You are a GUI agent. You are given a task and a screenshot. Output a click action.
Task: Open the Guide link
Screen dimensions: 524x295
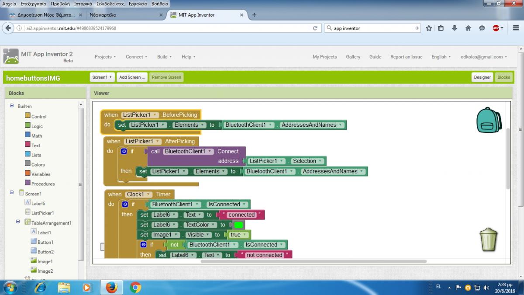375,57
